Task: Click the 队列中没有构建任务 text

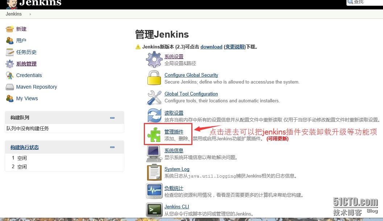Action: 28,128
